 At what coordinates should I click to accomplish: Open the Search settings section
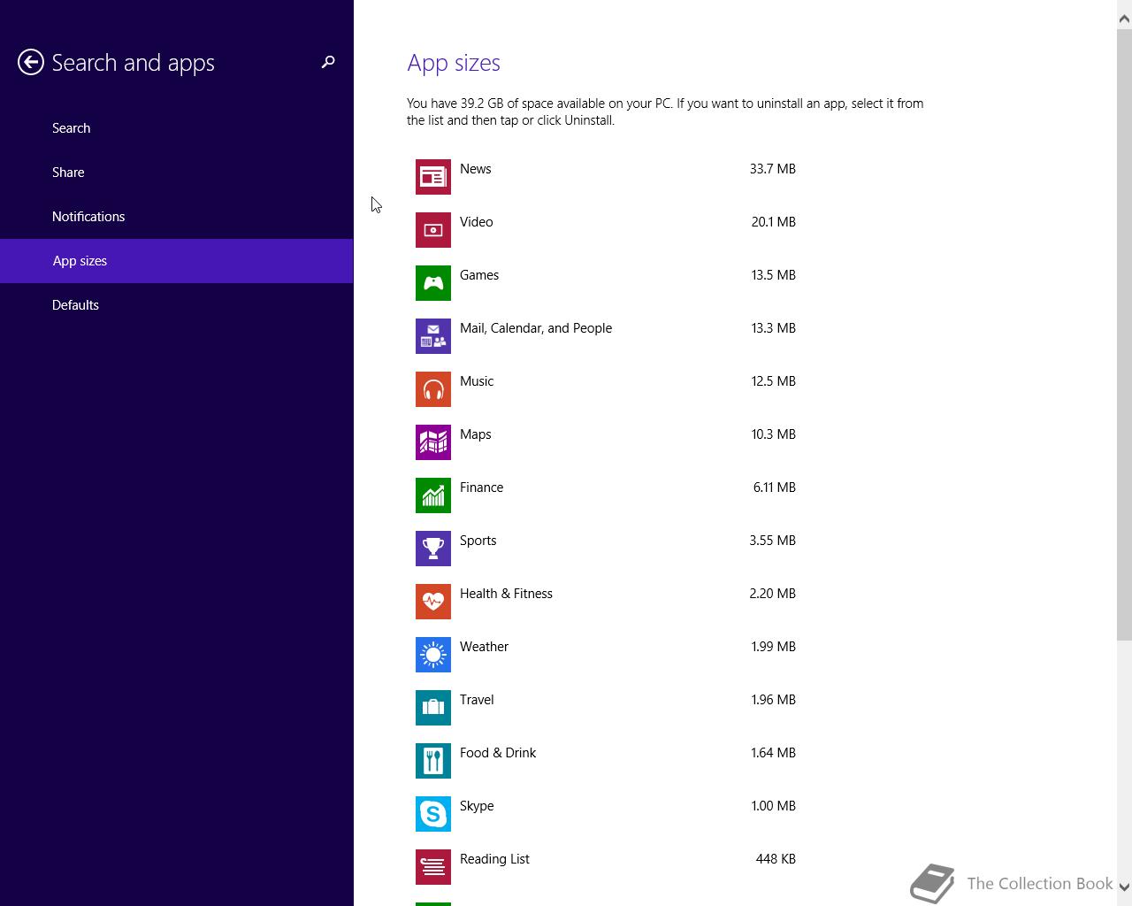click(x=177, y=128)
